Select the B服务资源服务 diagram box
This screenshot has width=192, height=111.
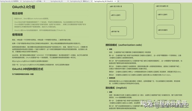click(166, 30)
